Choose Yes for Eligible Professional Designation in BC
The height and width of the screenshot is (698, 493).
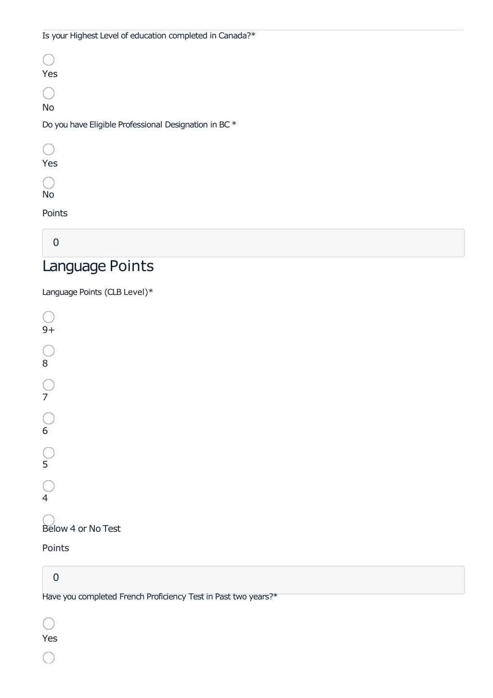49,149
